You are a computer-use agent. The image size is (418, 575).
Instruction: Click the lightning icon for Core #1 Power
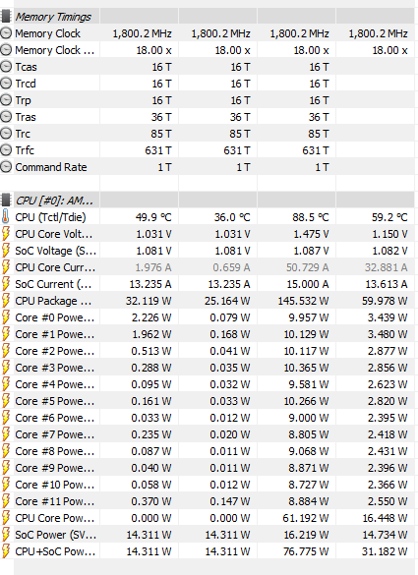[x=6, y=334]
